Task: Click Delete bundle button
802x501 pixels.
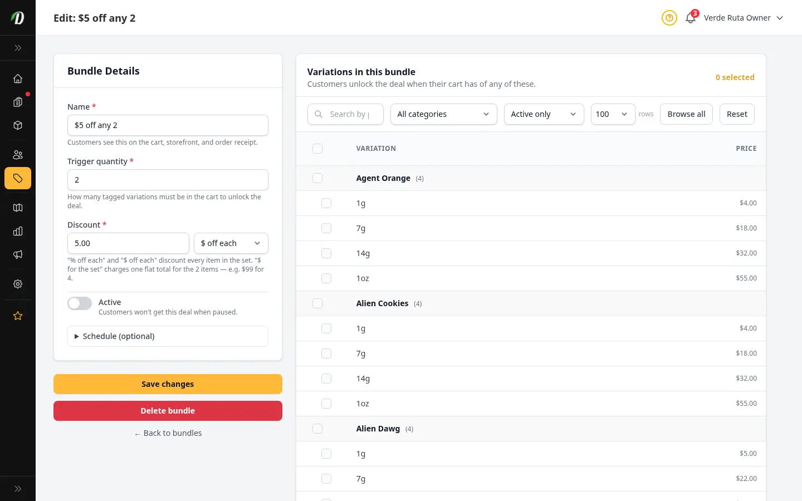Action: pos(168,411)
